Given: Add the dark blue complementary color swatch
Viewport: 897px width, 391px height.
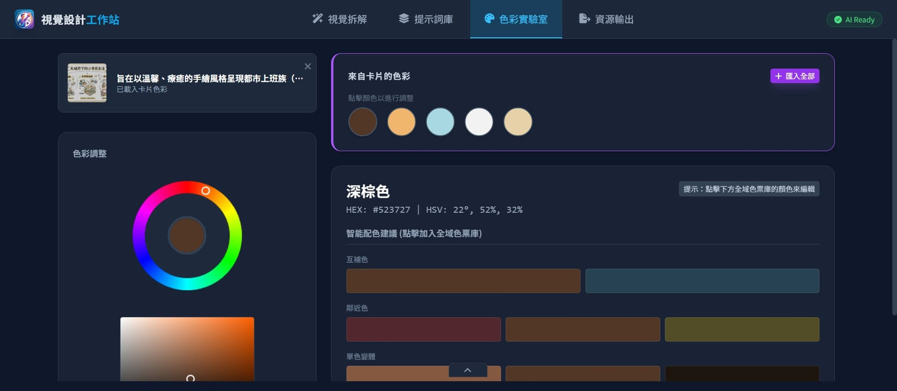Looking at the screenshot, I should point(702,281).
